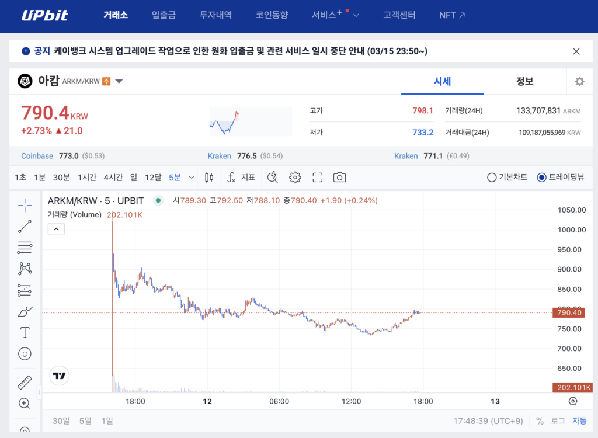The image size is (598, 438).
Task: Choose the XABCD pattern tool
Action: coord(25,269)
